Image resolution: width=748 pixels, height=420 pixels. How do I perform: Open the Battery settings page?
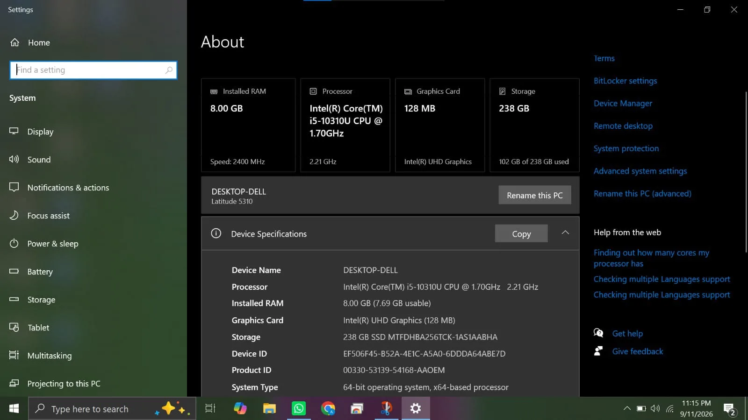tap(40, 272)
